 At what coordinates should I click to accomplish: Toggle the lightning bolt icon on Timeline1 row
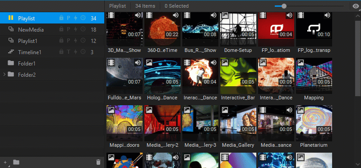coord(75,52)
